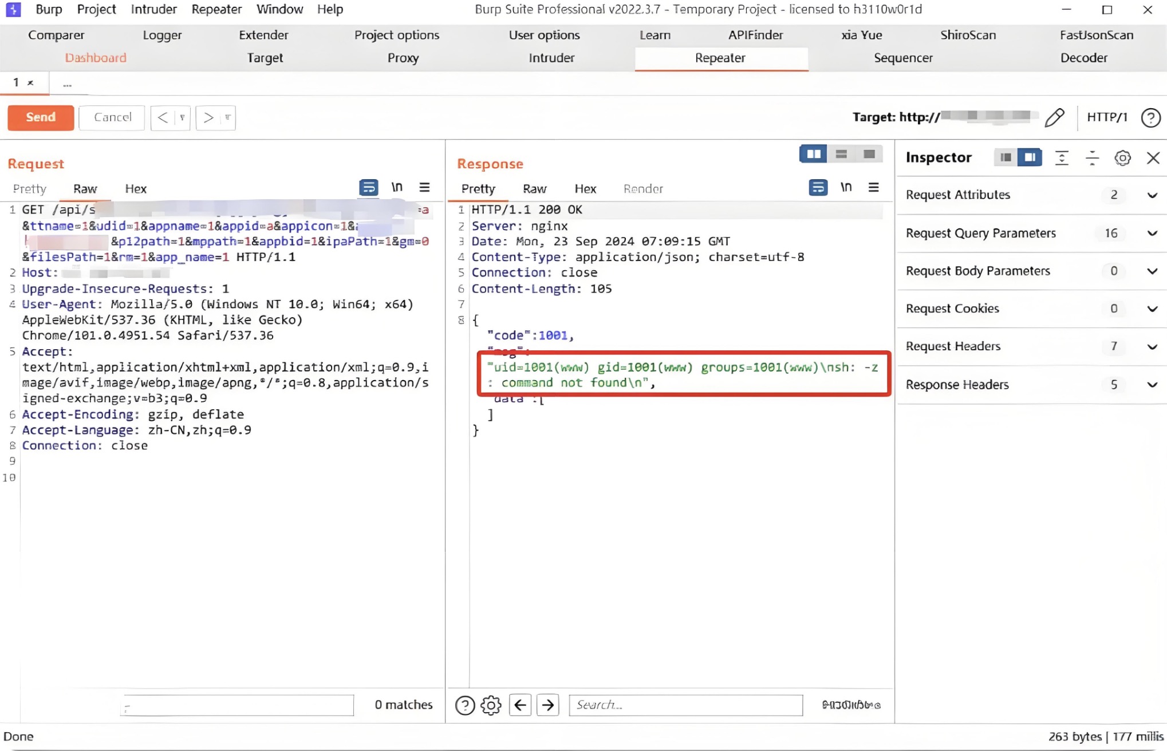1167x751 pixels.
Task: Open history back dropdown arrow
Action: pyautogui.click(x=182, y=118)
